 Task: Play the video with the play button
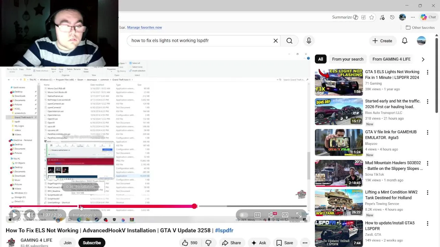coord(15,215)
